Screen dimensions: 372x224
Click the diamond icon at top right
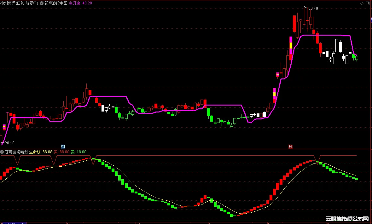[x=361, y=3]
